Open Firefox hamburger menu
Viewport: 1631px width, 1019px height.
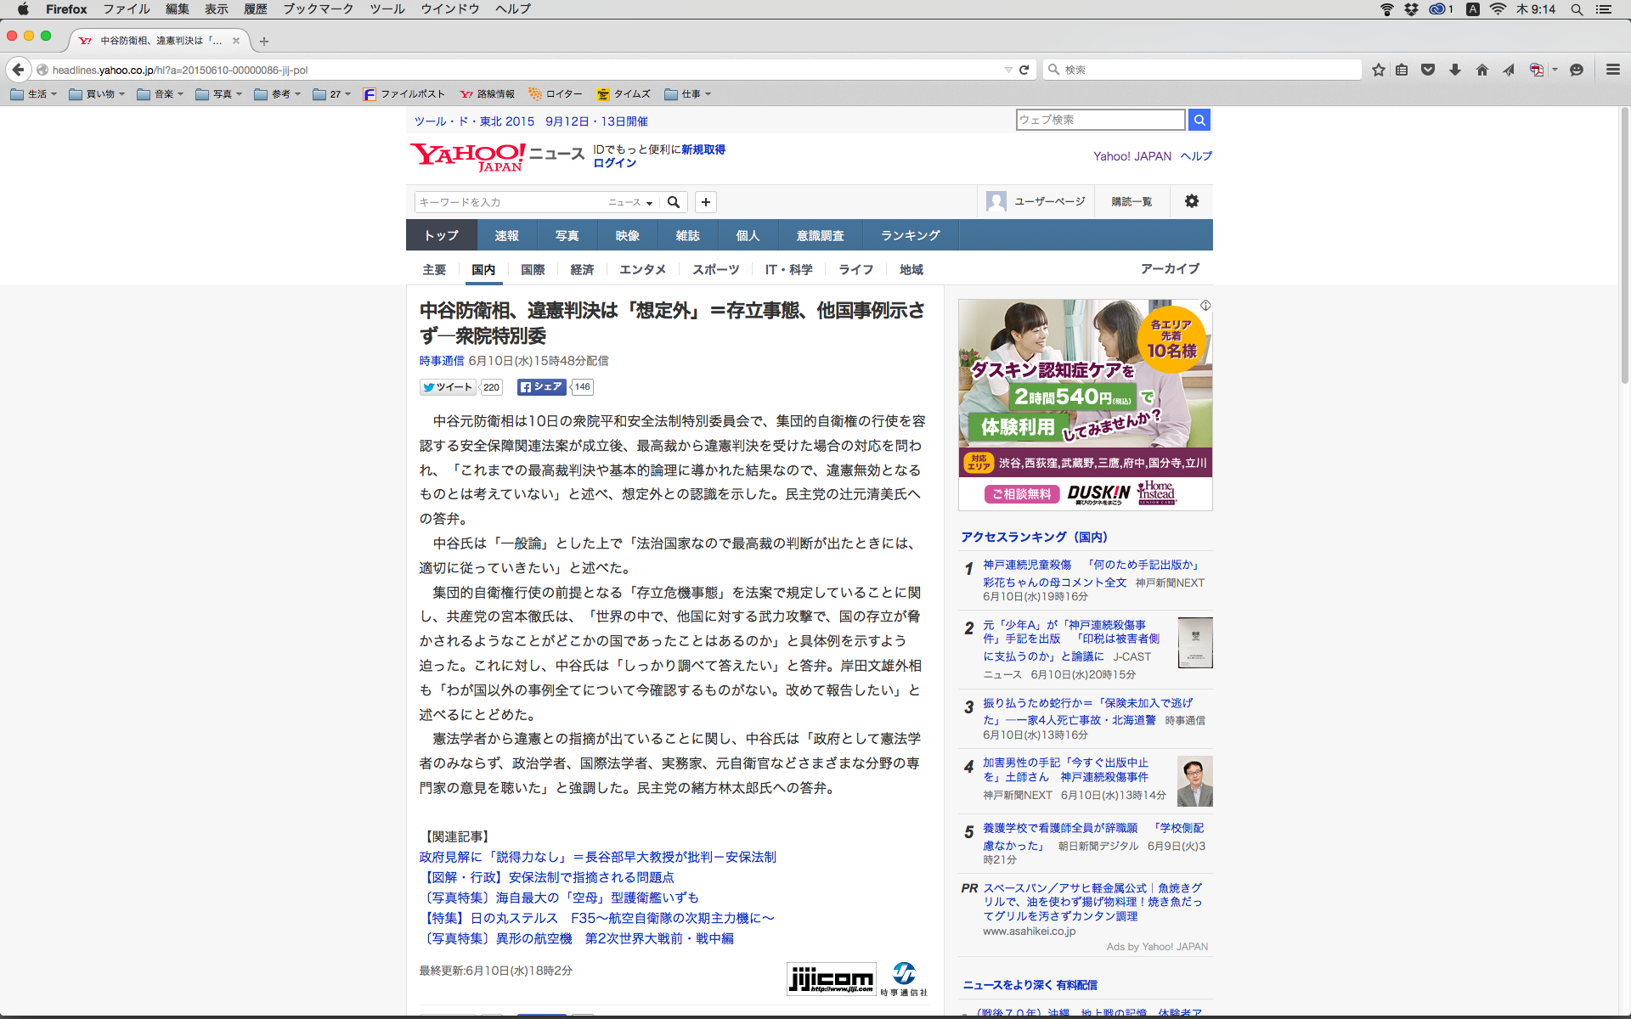tap(1612, 70)
